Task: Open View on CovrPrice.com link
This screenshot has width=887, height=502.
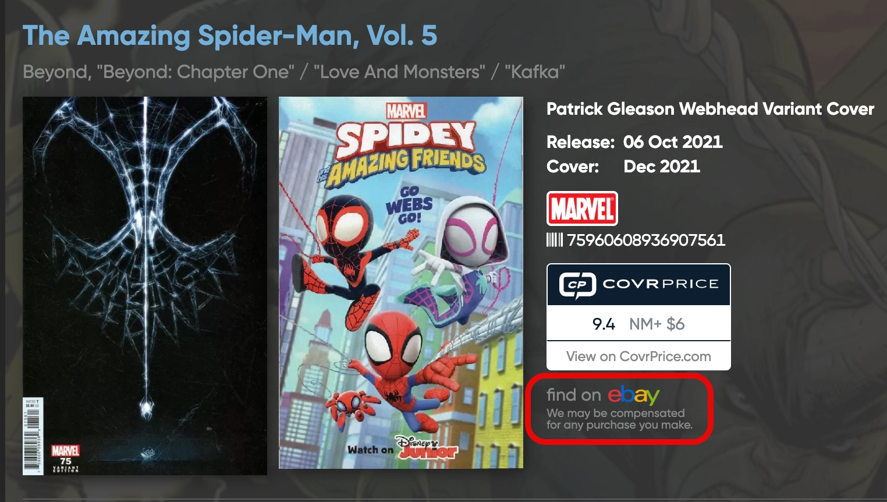Action: click(x=638, y=356)
